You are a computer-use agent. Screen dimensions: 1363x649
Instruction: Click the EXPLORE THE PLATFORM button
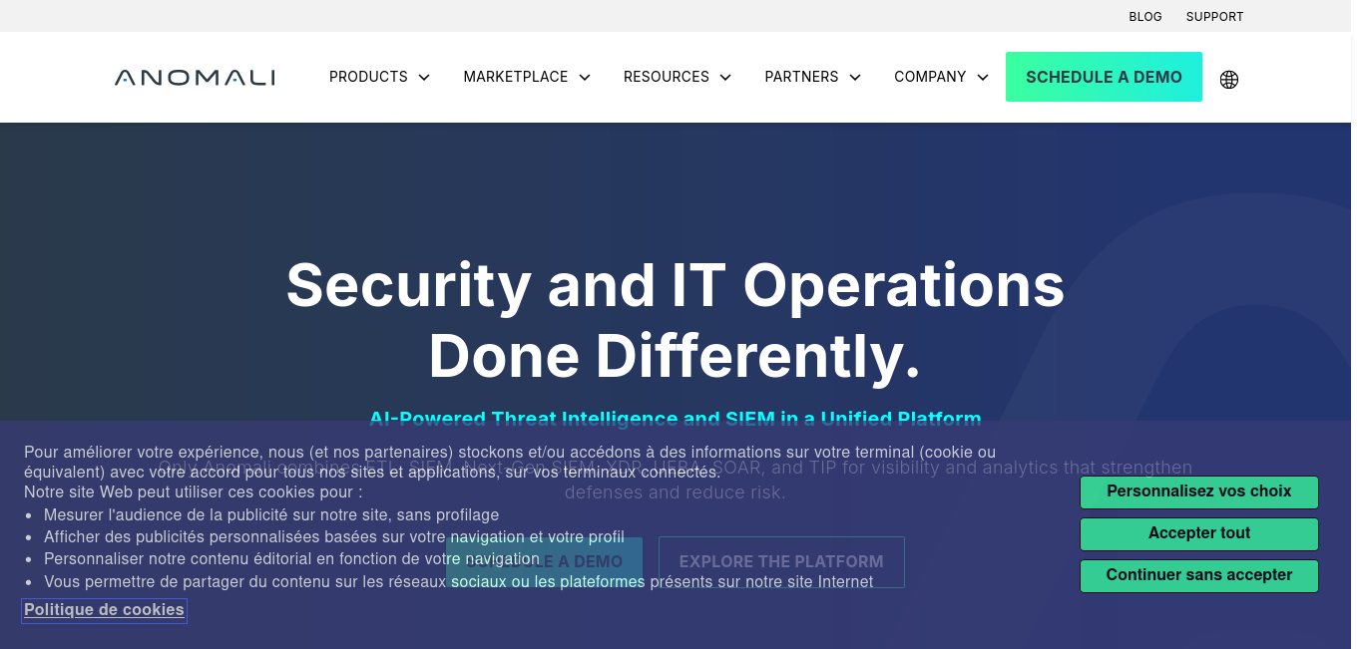click(781, 562)
